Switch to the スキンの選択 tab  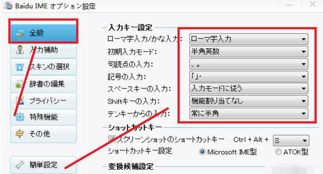click(x=44, y=67)
